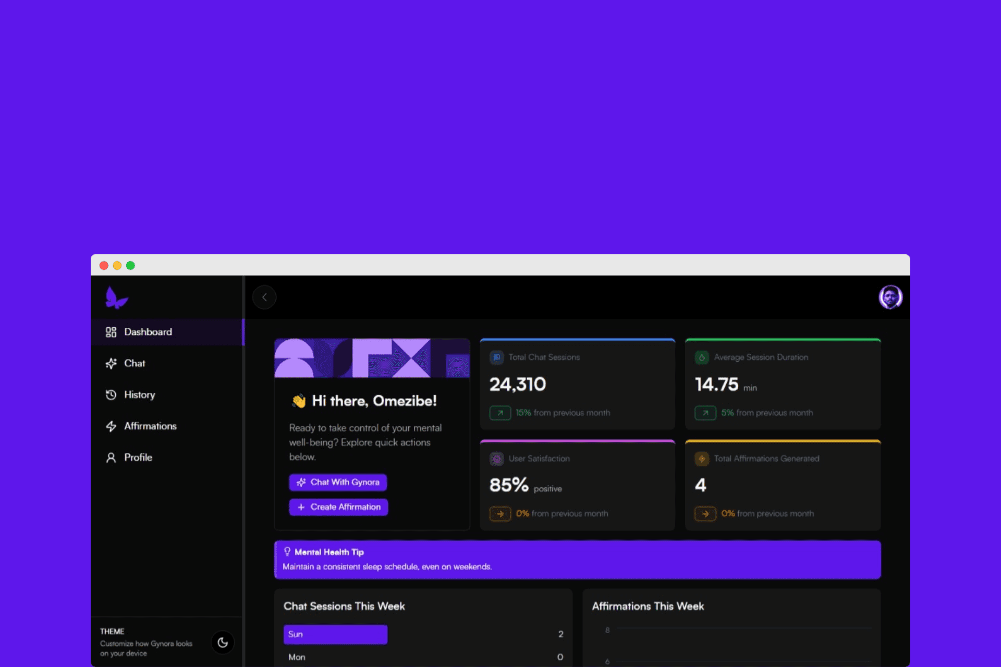This screenshot has height=667, width=1001.
Task: Open the Affirmations section
Action: 150,426
